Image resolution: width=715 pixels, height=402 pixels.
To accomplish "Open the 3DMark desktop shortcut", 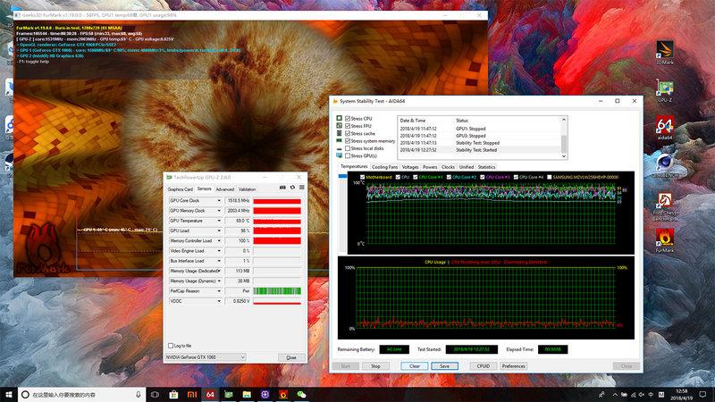I will point(664,53).
